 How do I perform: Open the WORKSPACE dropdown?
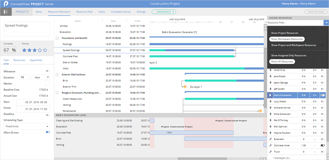pos(164,12)
